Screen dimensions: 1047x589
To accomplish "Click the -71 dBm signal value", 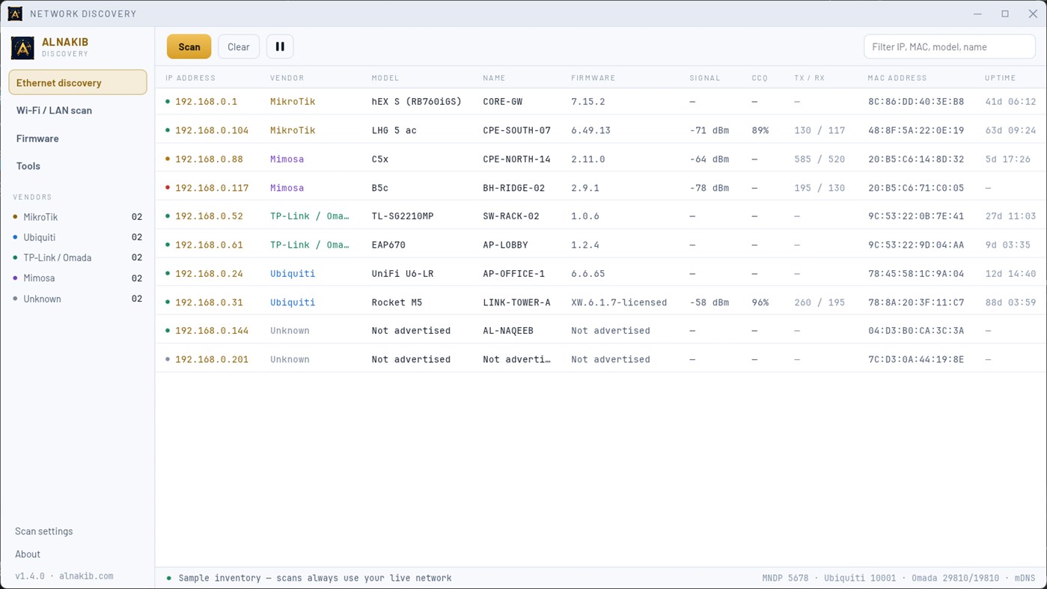I will point(709,130).
